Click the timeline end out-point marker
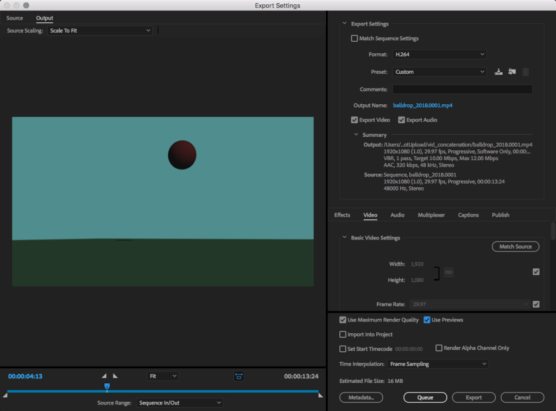This screenshot has height=411, width=556. (320, 395)
